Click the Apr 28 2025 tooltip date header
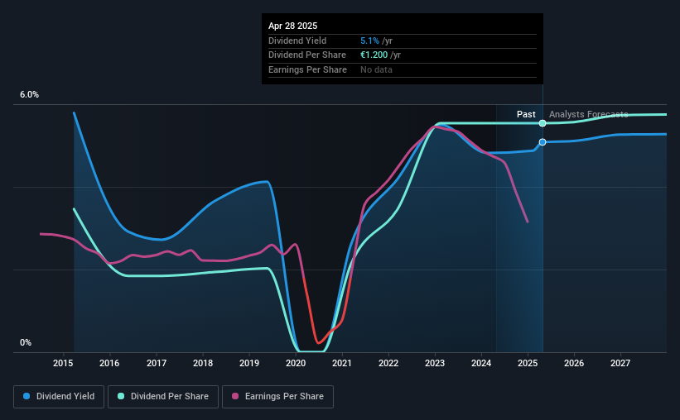Image resolution: width=680 pixels, height=420 pixels. 292,26
